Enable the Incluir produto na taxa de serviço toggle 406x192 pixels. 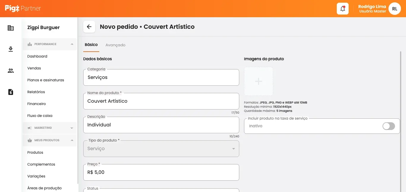(388, 126)
